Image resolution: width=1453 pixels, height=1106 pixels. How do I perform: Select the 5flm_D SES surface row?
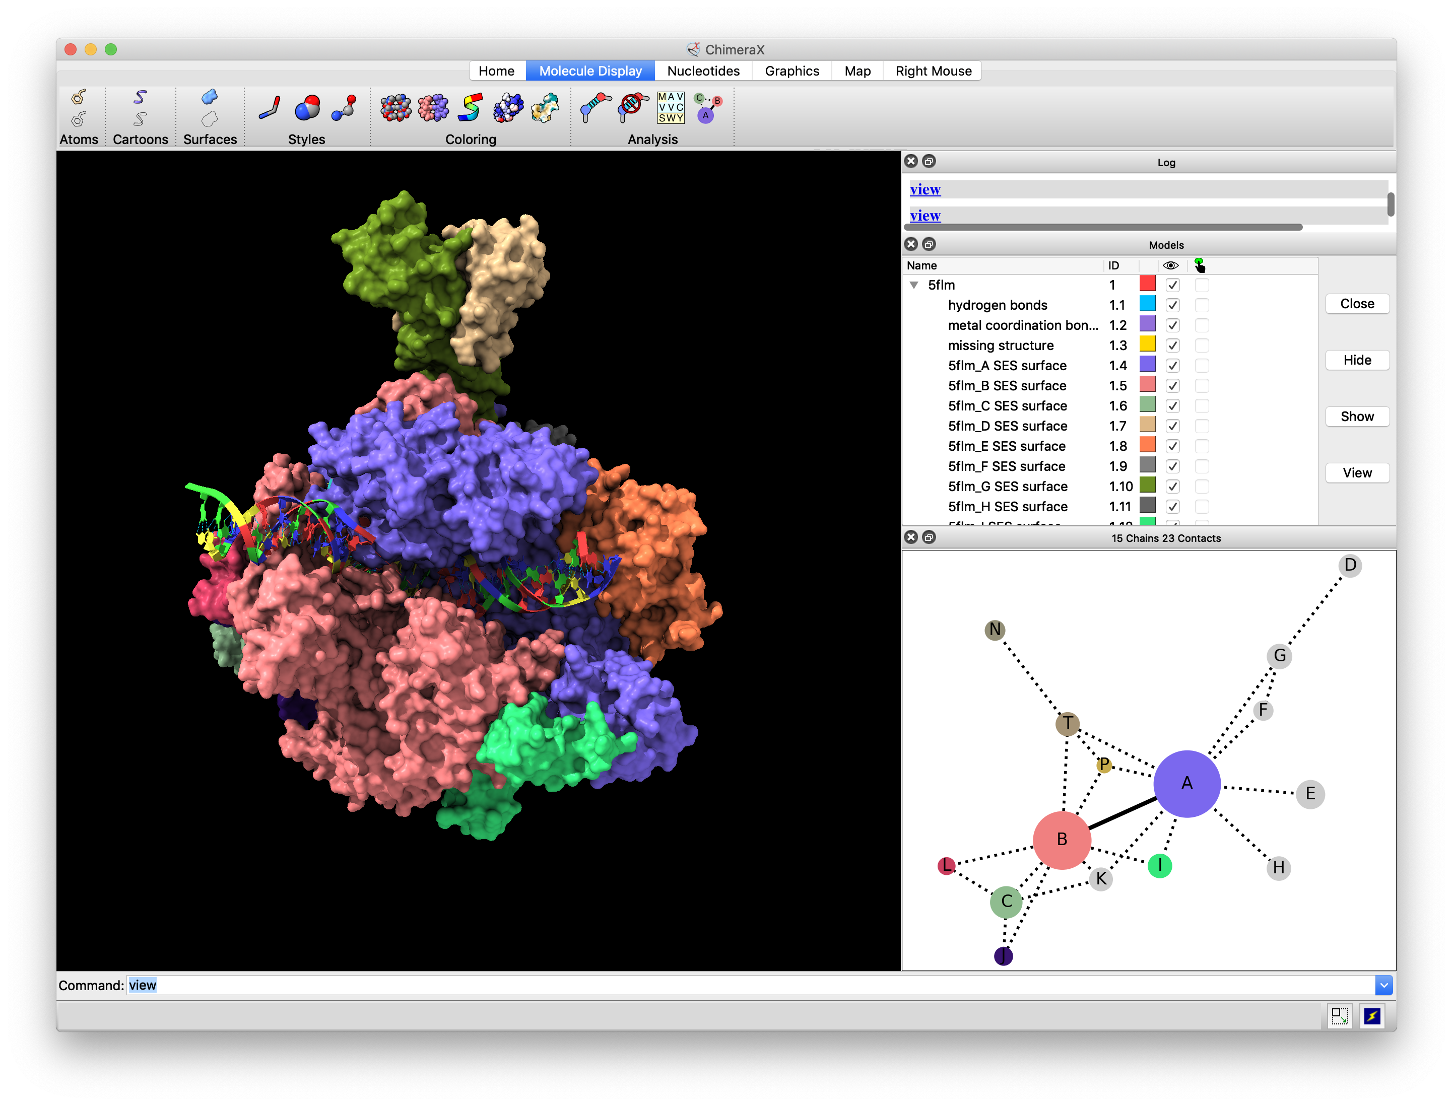(x=1110, y=426)
